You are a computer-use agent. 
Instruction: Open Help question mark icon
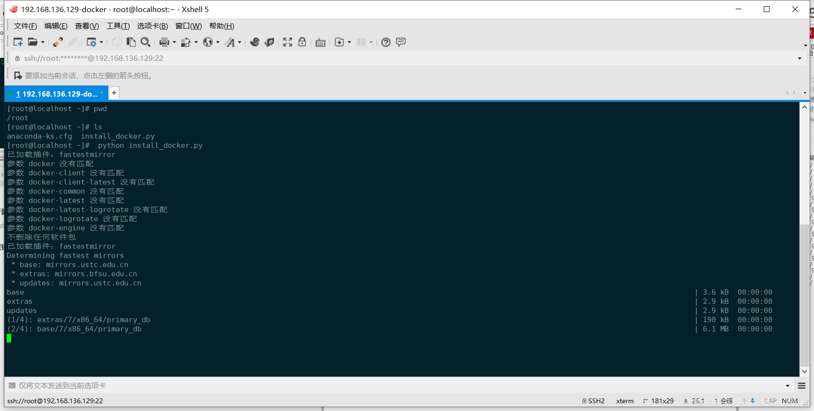tap(386, 42)
